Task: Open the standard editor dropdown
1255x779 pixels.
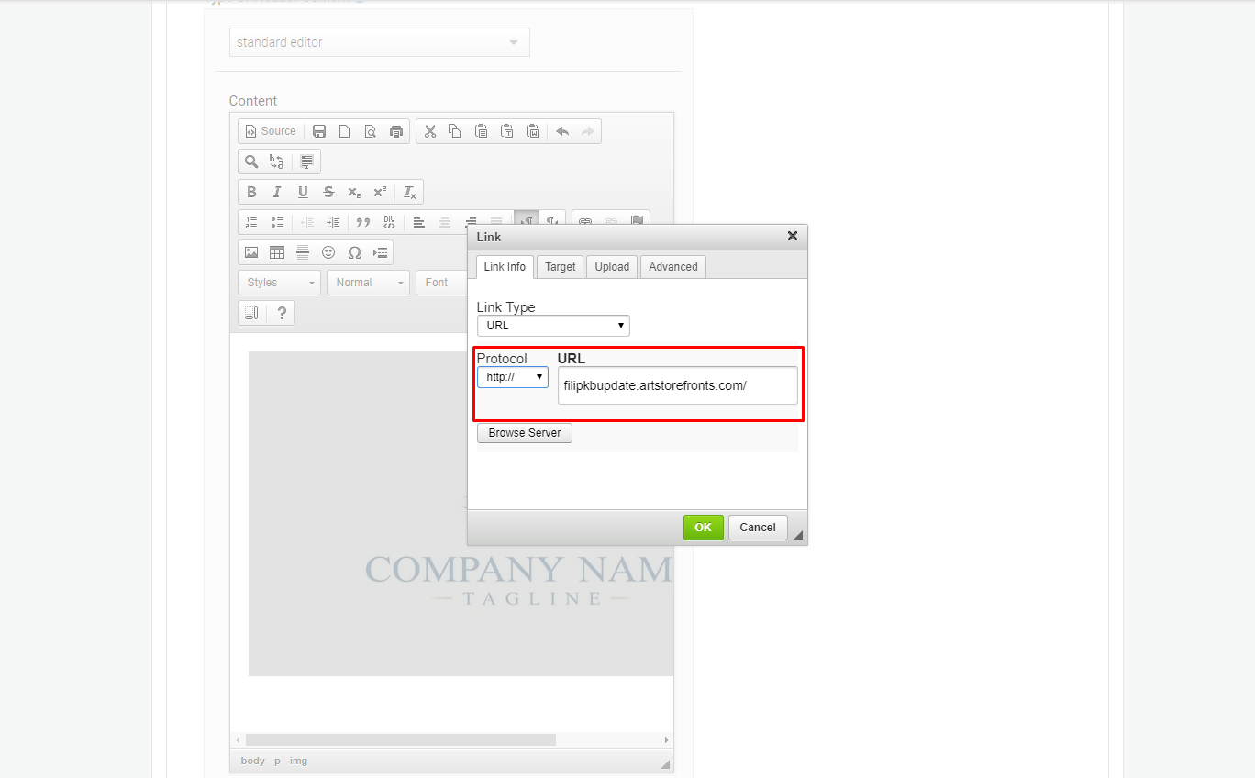Action: (379, 42)
